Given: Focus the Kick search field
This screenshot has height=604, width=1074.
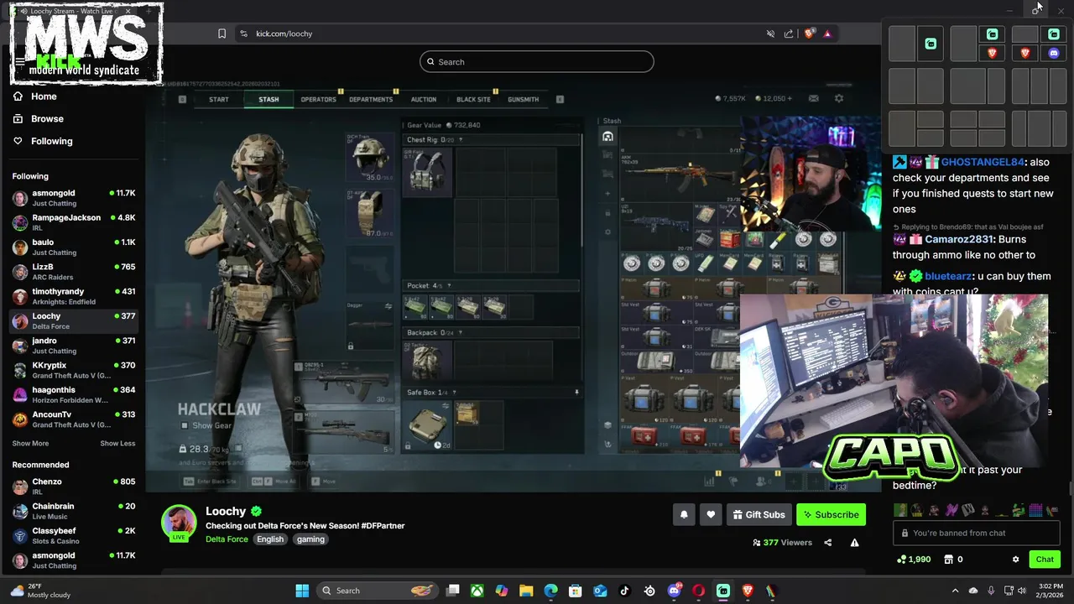Looking at the screenshot, I should [x=537, y=62].
